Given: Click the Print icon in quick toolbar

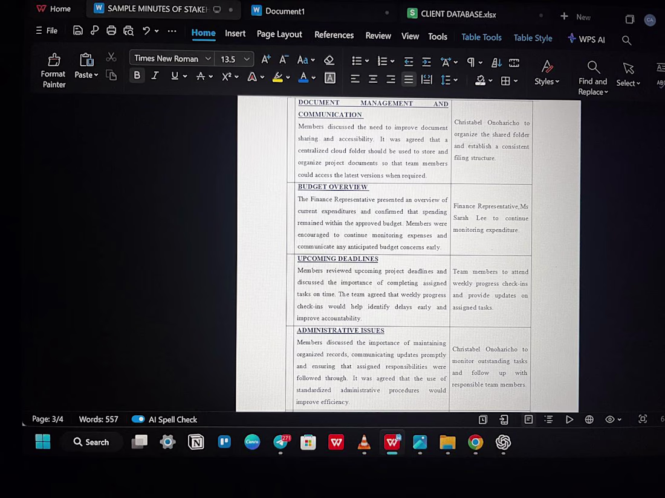Looking at the screenshot, I should [111, 31].
